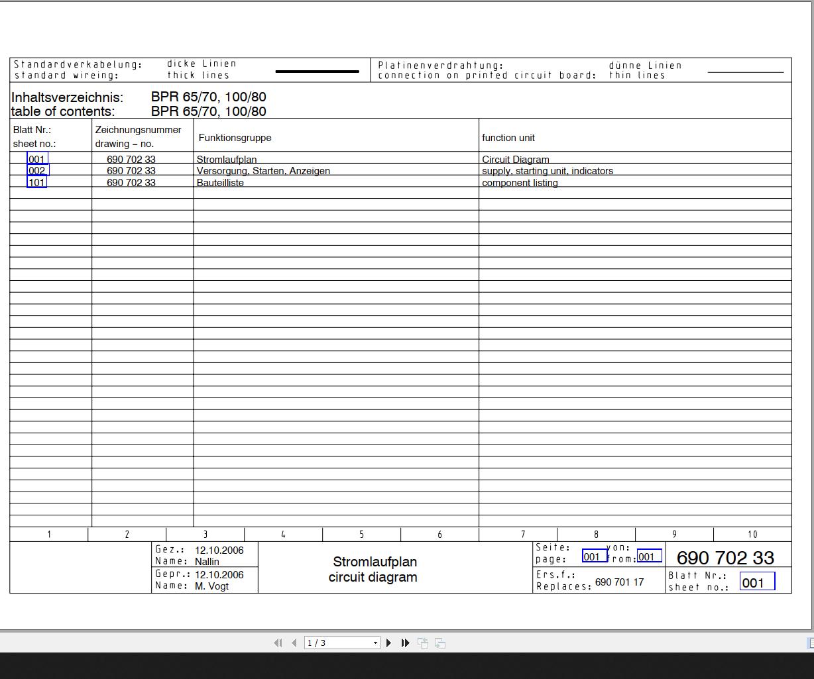Click the layout icon at bottom-right corner

click(810, 643)
